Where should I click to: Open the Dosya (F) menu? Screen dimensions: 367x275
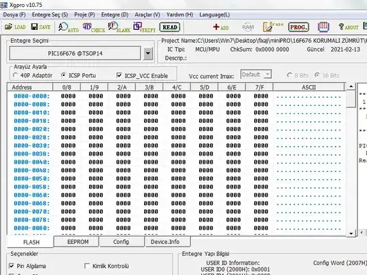[x=14, y=15]
